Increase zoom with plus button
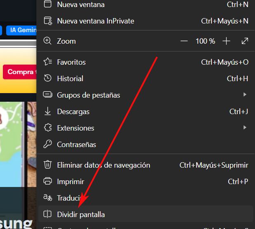255x229 pixels. click(226, 41)
